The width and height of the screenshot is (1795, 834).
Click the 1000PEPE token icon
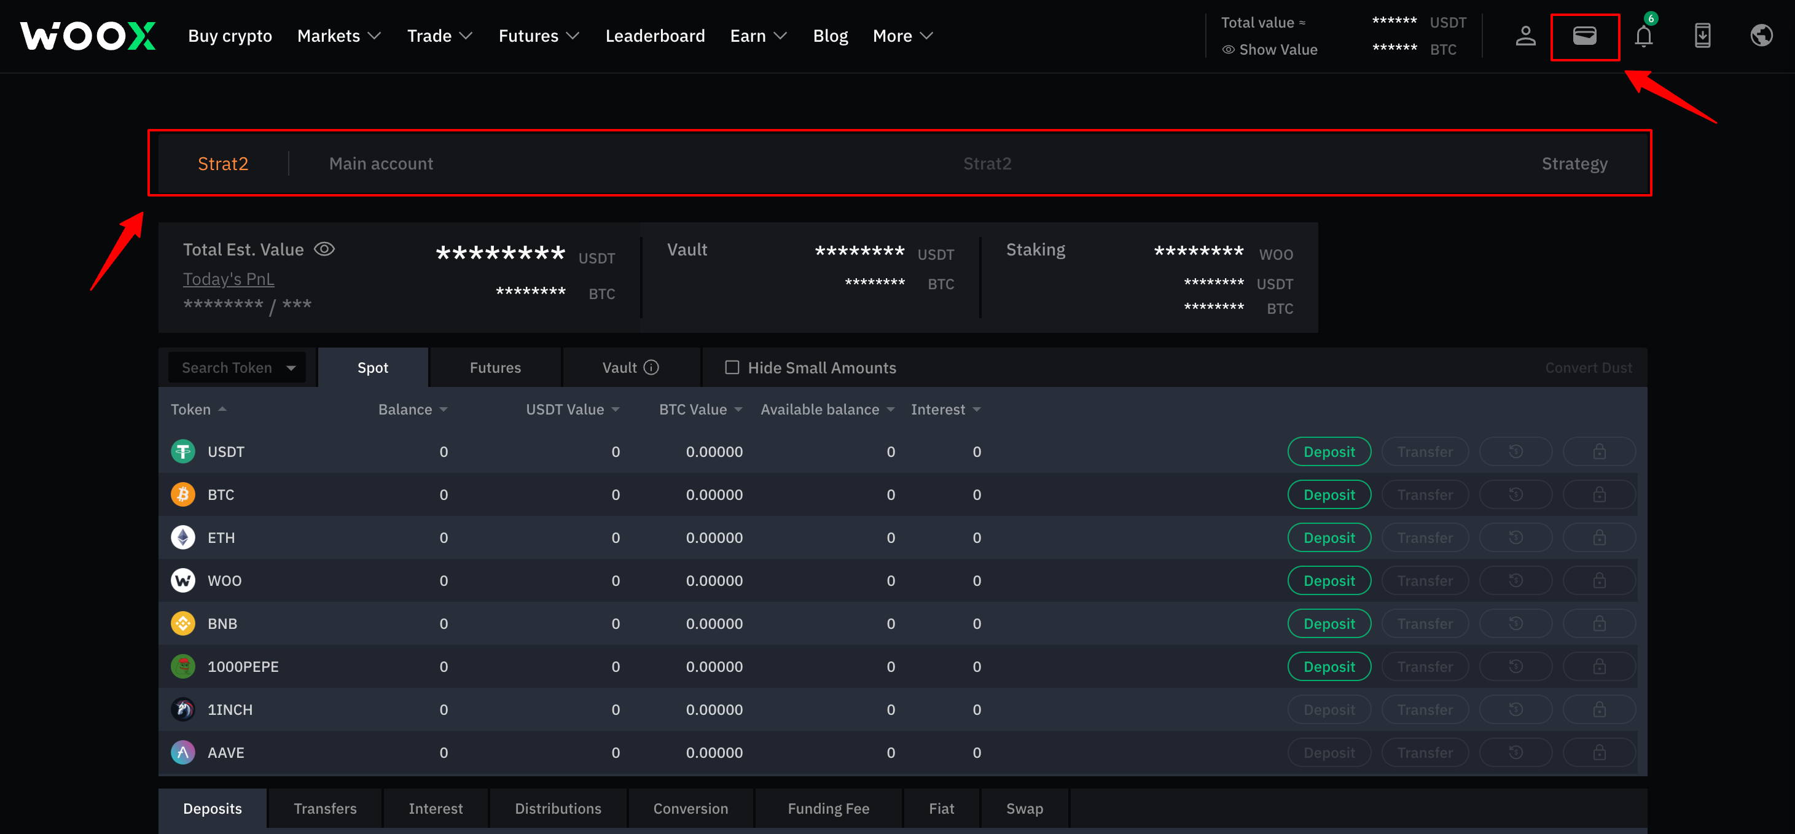click(182, 667)
